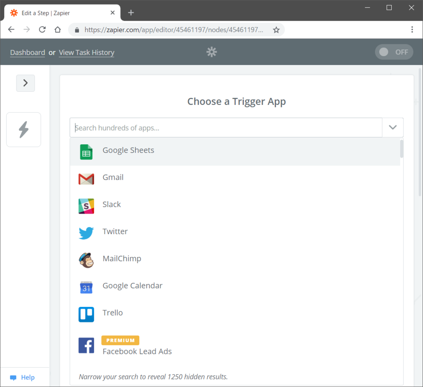The image size is (423, 387).
Task: Click the Twitter bird icon
Action: [86, 233]
